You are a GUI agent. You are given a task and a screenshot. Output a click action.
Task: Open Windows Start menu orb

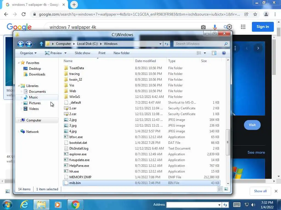click(x=7, y=205)
